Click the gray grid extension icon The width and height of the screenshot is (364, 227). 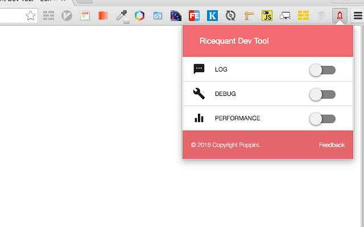click(48, 16)
